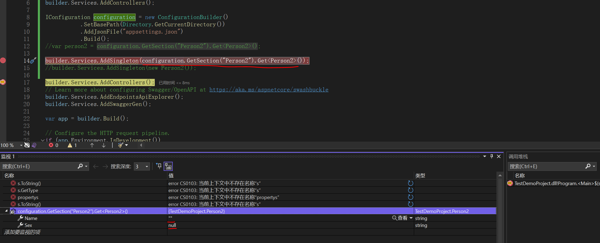This screenshot has height=243, width=600.
Task: Collapse the if block fold arrow at line 25
Action: pyautogui.click(x=42, y=140)
